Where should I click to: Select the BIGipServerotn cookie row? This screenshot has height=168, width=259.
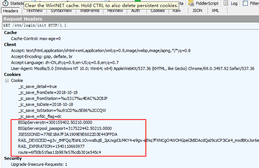click(55, 122)
